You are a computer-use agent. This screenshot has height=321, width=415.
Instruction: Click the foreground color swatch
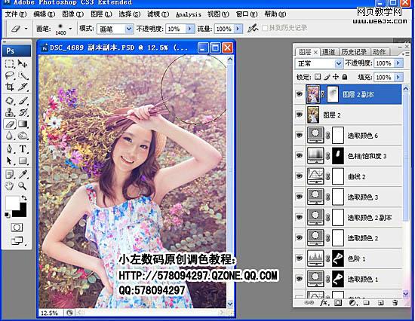(12, 203)
